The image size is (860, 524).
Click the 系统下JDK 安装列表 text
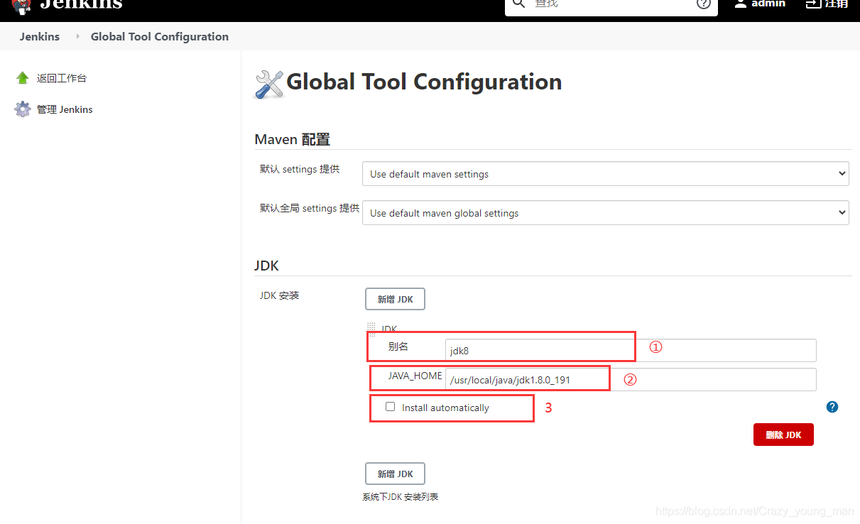pos(401,497)
